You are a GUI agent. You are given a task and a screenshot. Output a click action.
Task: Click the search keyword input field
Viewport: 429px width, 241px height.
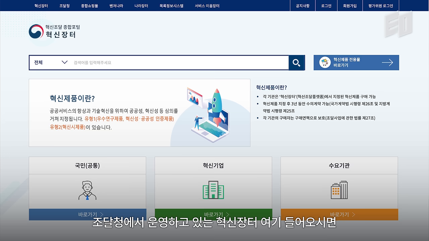(x=180, y=63)
